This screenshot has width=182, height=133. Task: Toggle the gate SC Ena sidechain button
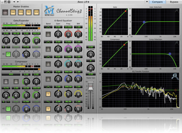8,54
